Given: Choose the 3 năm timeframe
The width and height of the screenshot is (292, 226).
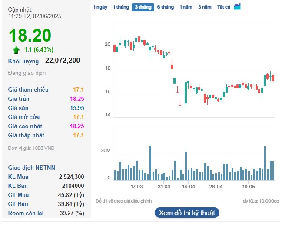Looking at the screenshot, I should tap(205, 7).
